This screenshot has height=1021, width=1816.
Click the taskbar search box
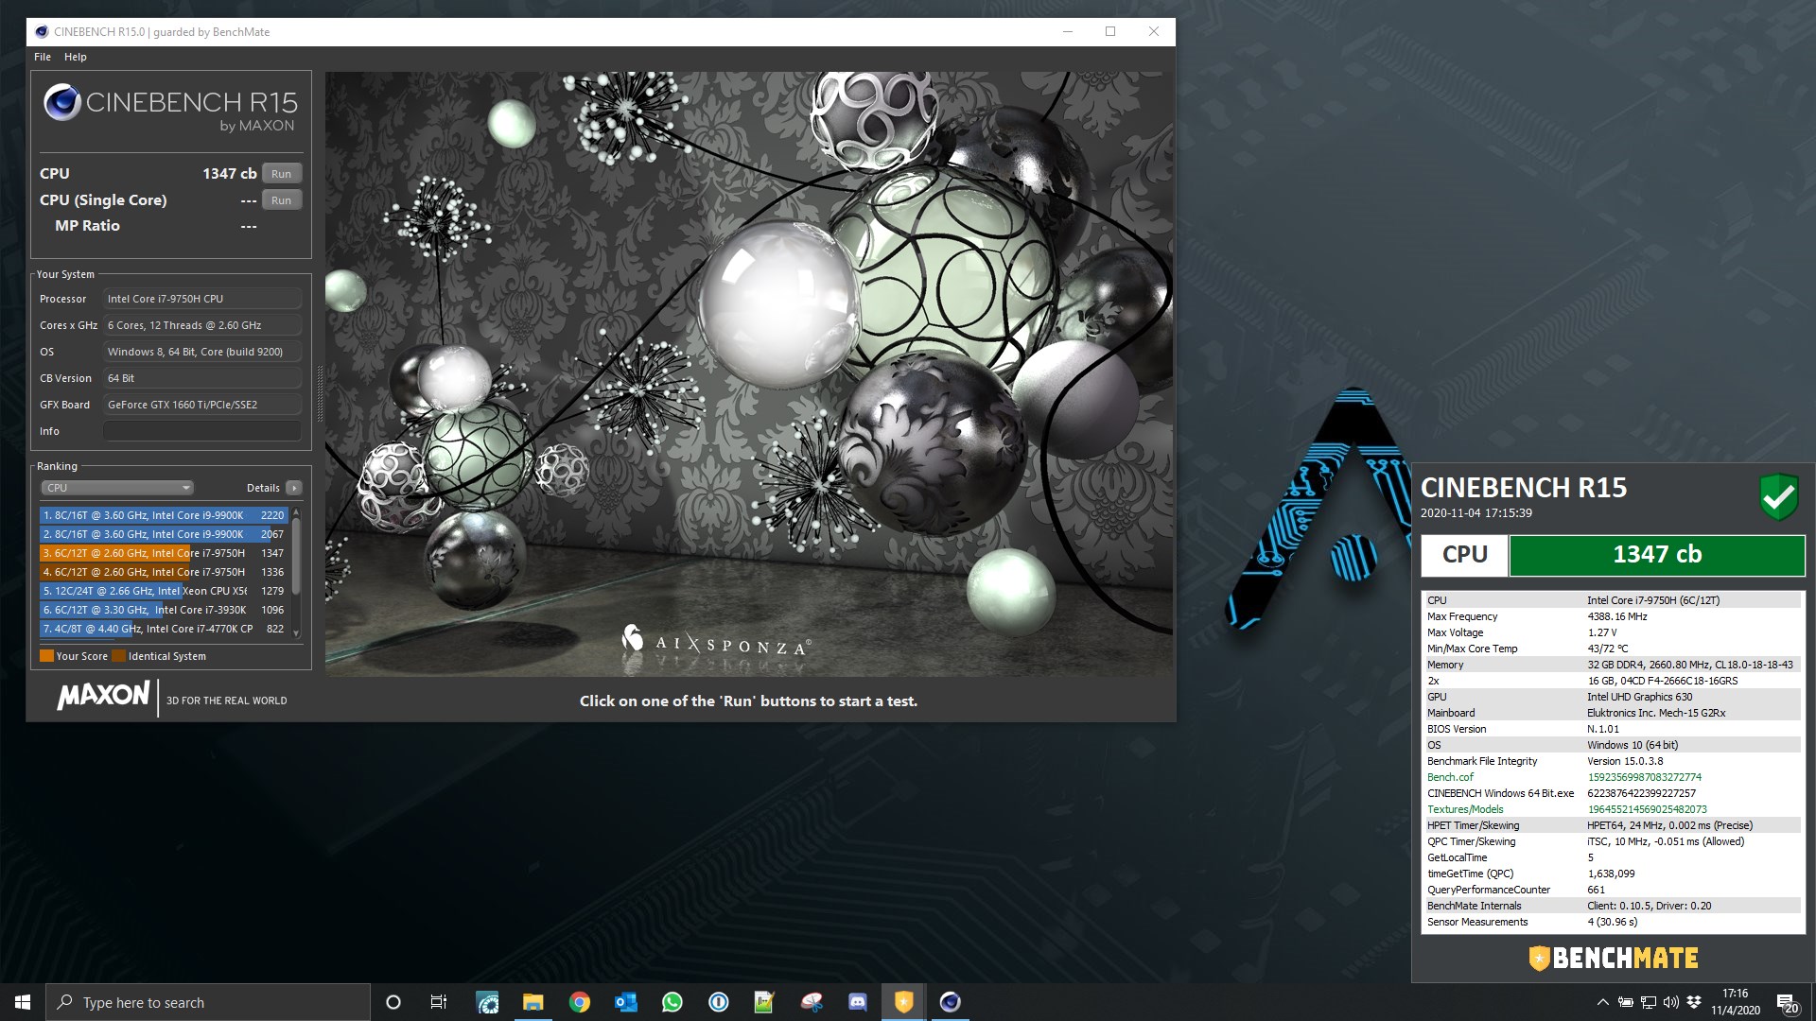click(x=208, y=1002)
